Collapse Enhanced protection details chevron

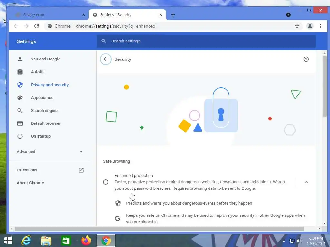coord(306,182)
